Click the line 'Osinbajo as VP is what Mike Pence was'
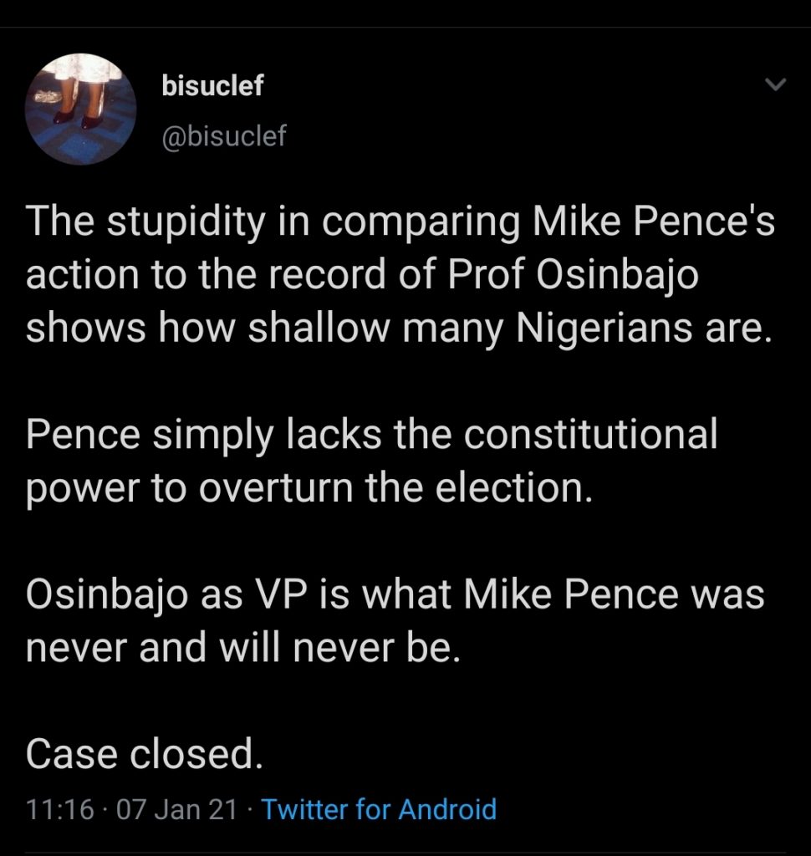The width and height of the screenshot is (811, 856). 395,594
